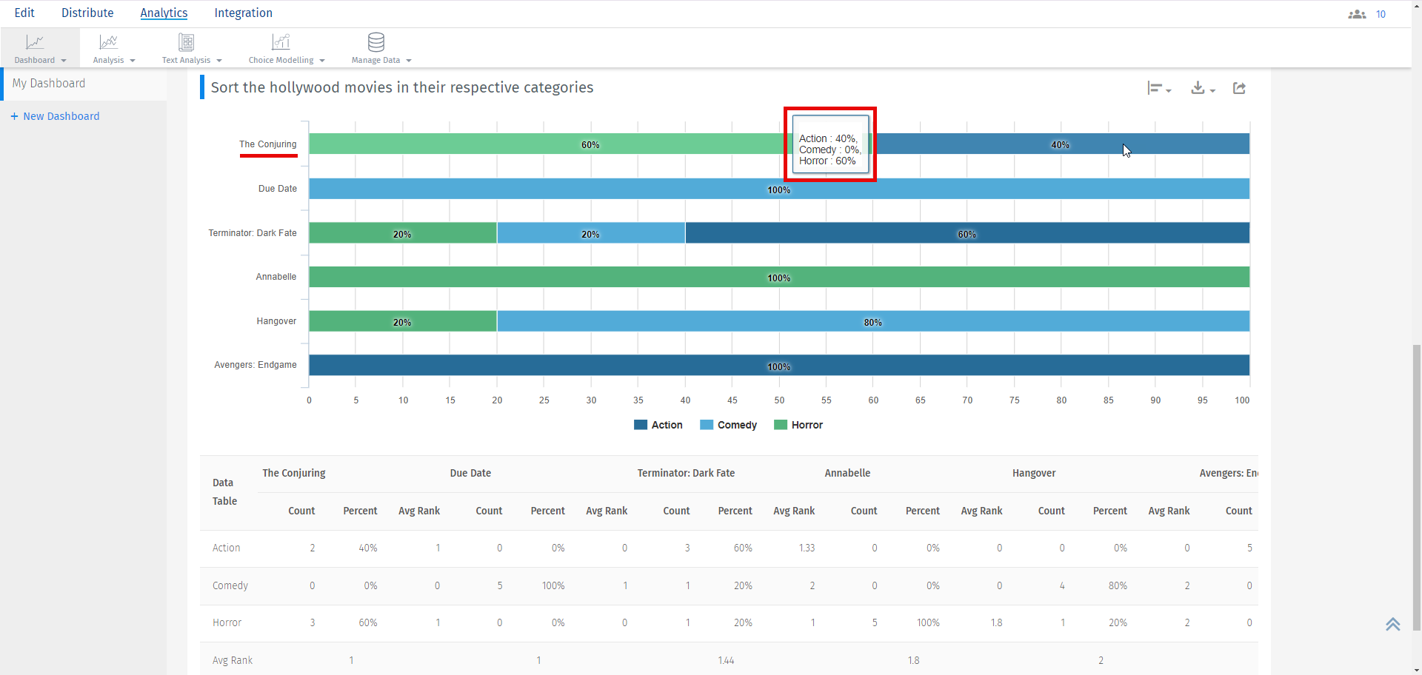The image size is (1422, 675).
Task: Click the Annabelle axis label
Action: (276, 277)
